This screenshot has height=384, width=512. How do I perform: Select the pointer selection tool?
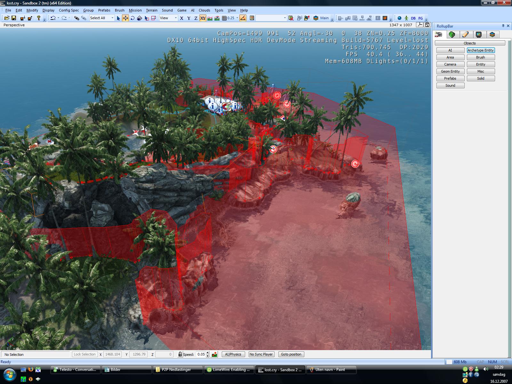tap(118, 18)
